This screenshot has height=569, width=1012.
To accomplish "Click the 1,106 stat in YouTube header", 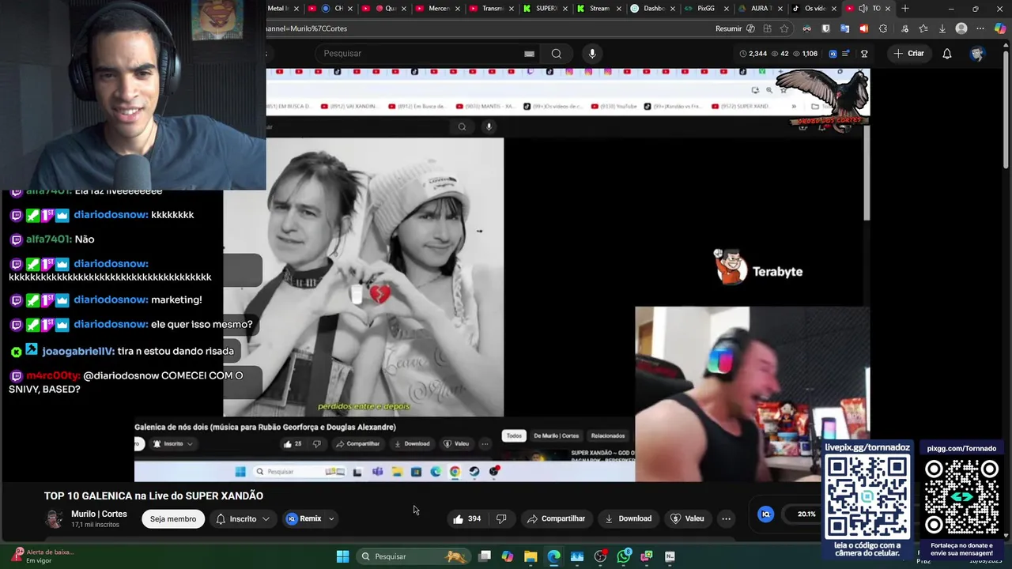I will [x=806, y=54].
